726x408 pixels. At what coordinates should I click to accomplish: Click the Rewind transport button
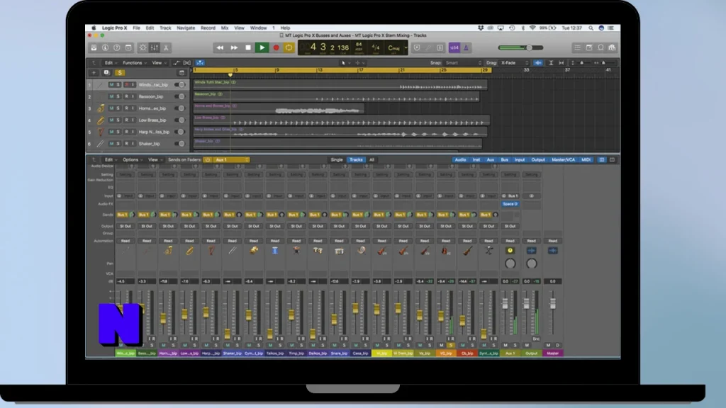click(220, 47)
